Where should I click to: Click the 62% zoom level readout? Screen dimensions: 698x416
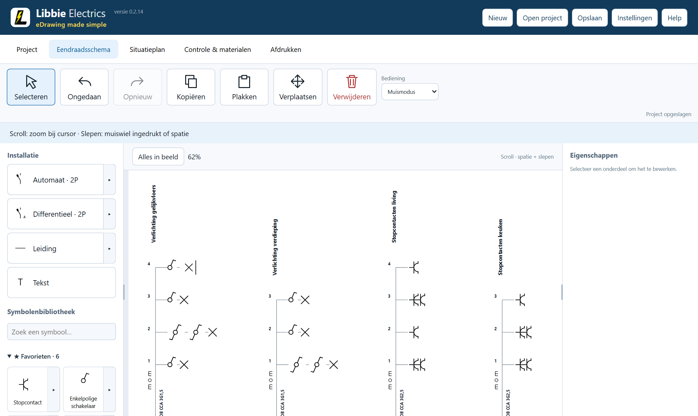[x=194, y=157]
